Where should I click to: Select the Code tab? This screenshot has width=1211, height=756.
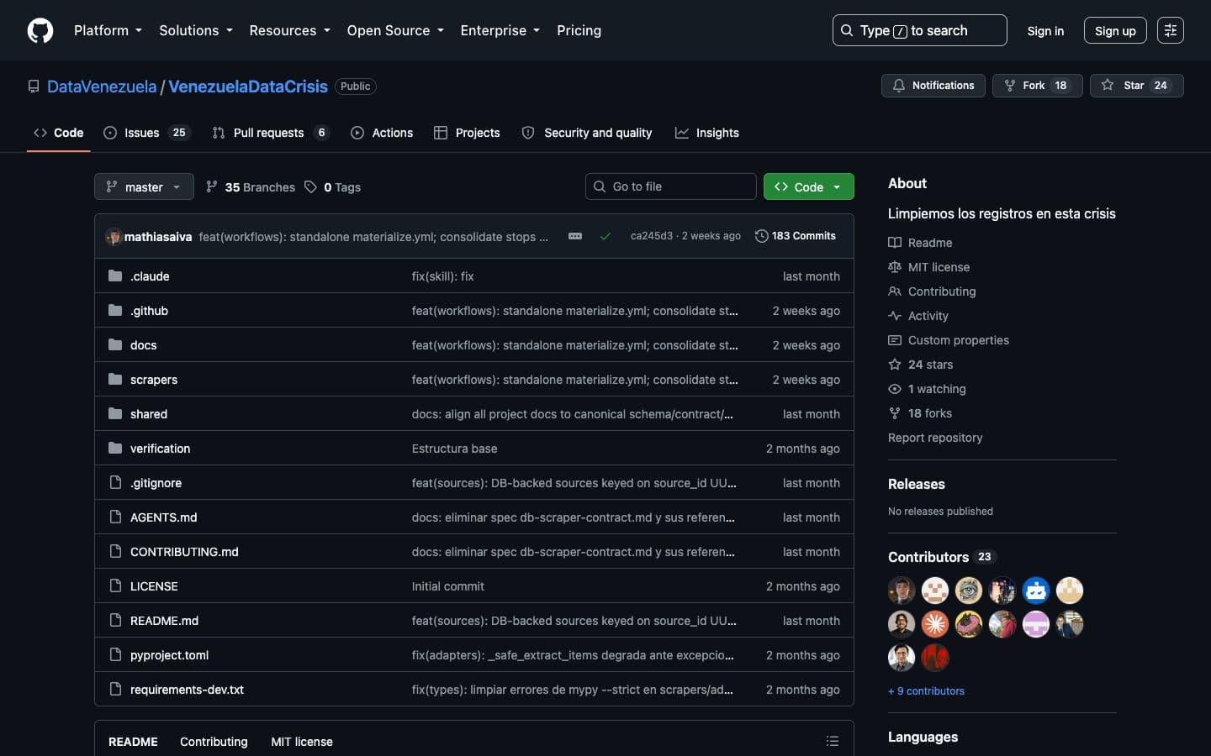[x=59, y=133]
